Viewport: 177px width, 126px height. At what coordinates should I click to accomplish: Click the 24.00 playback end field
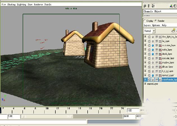[127, 116]
